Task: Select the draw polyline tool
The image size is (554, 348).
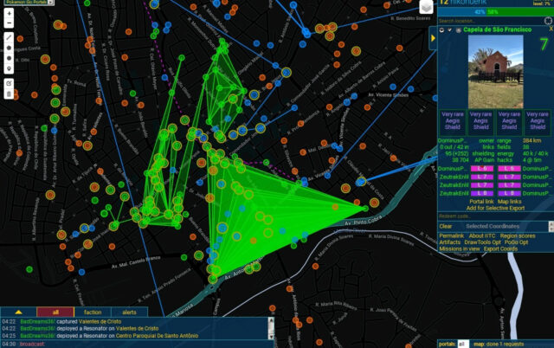Action: pyautogui.click(x=10, y=37)
